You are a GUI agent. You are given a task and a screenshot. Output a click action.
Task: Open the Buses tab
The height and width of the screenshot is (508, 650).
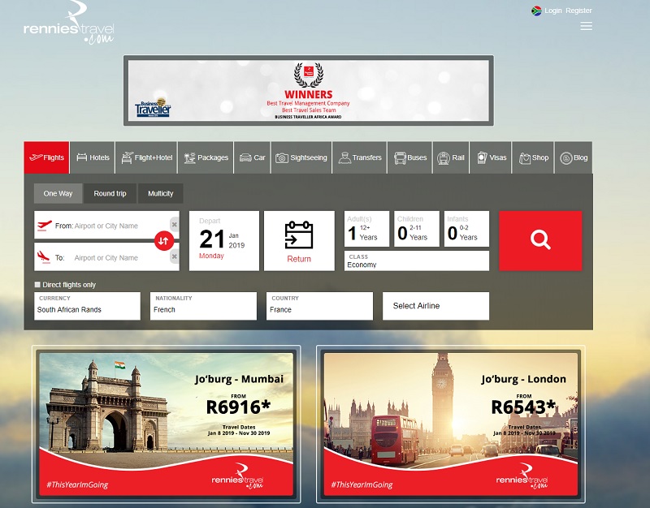click(x=410, y=157)
